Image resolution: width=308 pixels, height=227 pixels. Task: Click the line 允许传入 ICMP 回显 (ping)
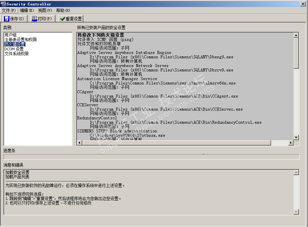[x=105, y=40]
